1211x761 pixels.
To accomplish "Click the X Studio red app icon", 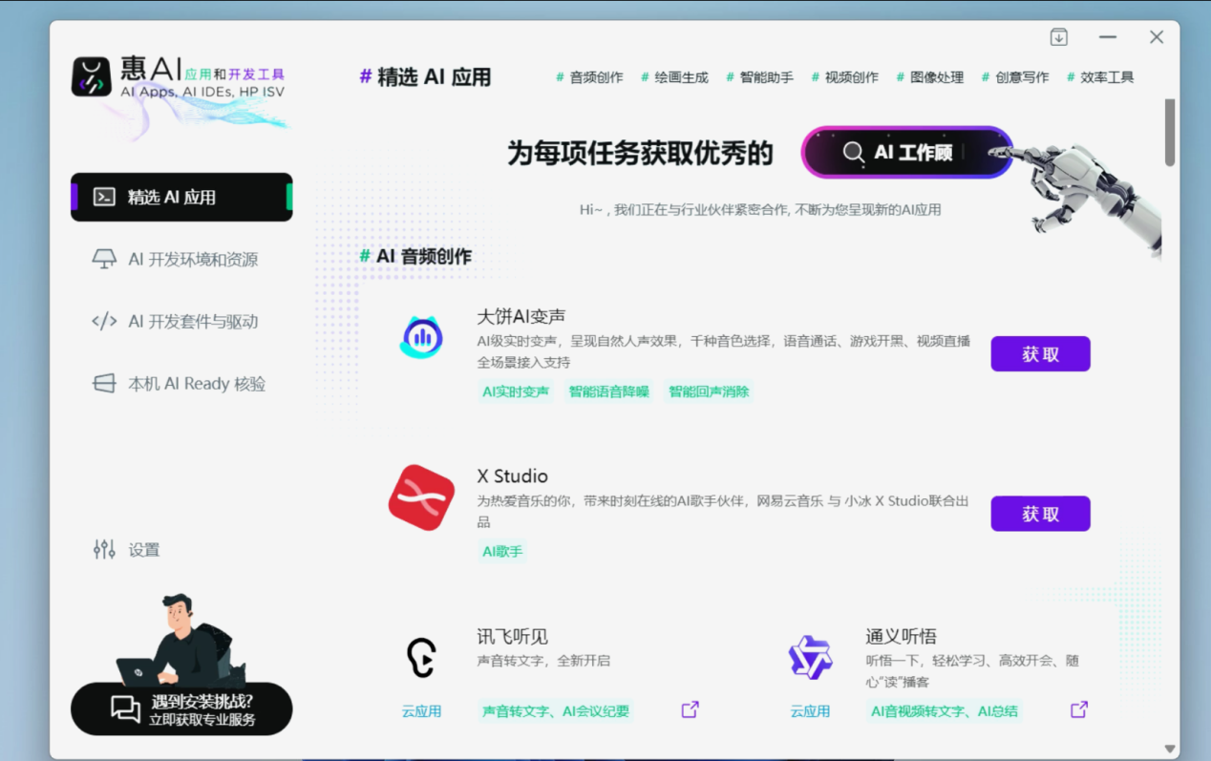I will coord(421,497).
